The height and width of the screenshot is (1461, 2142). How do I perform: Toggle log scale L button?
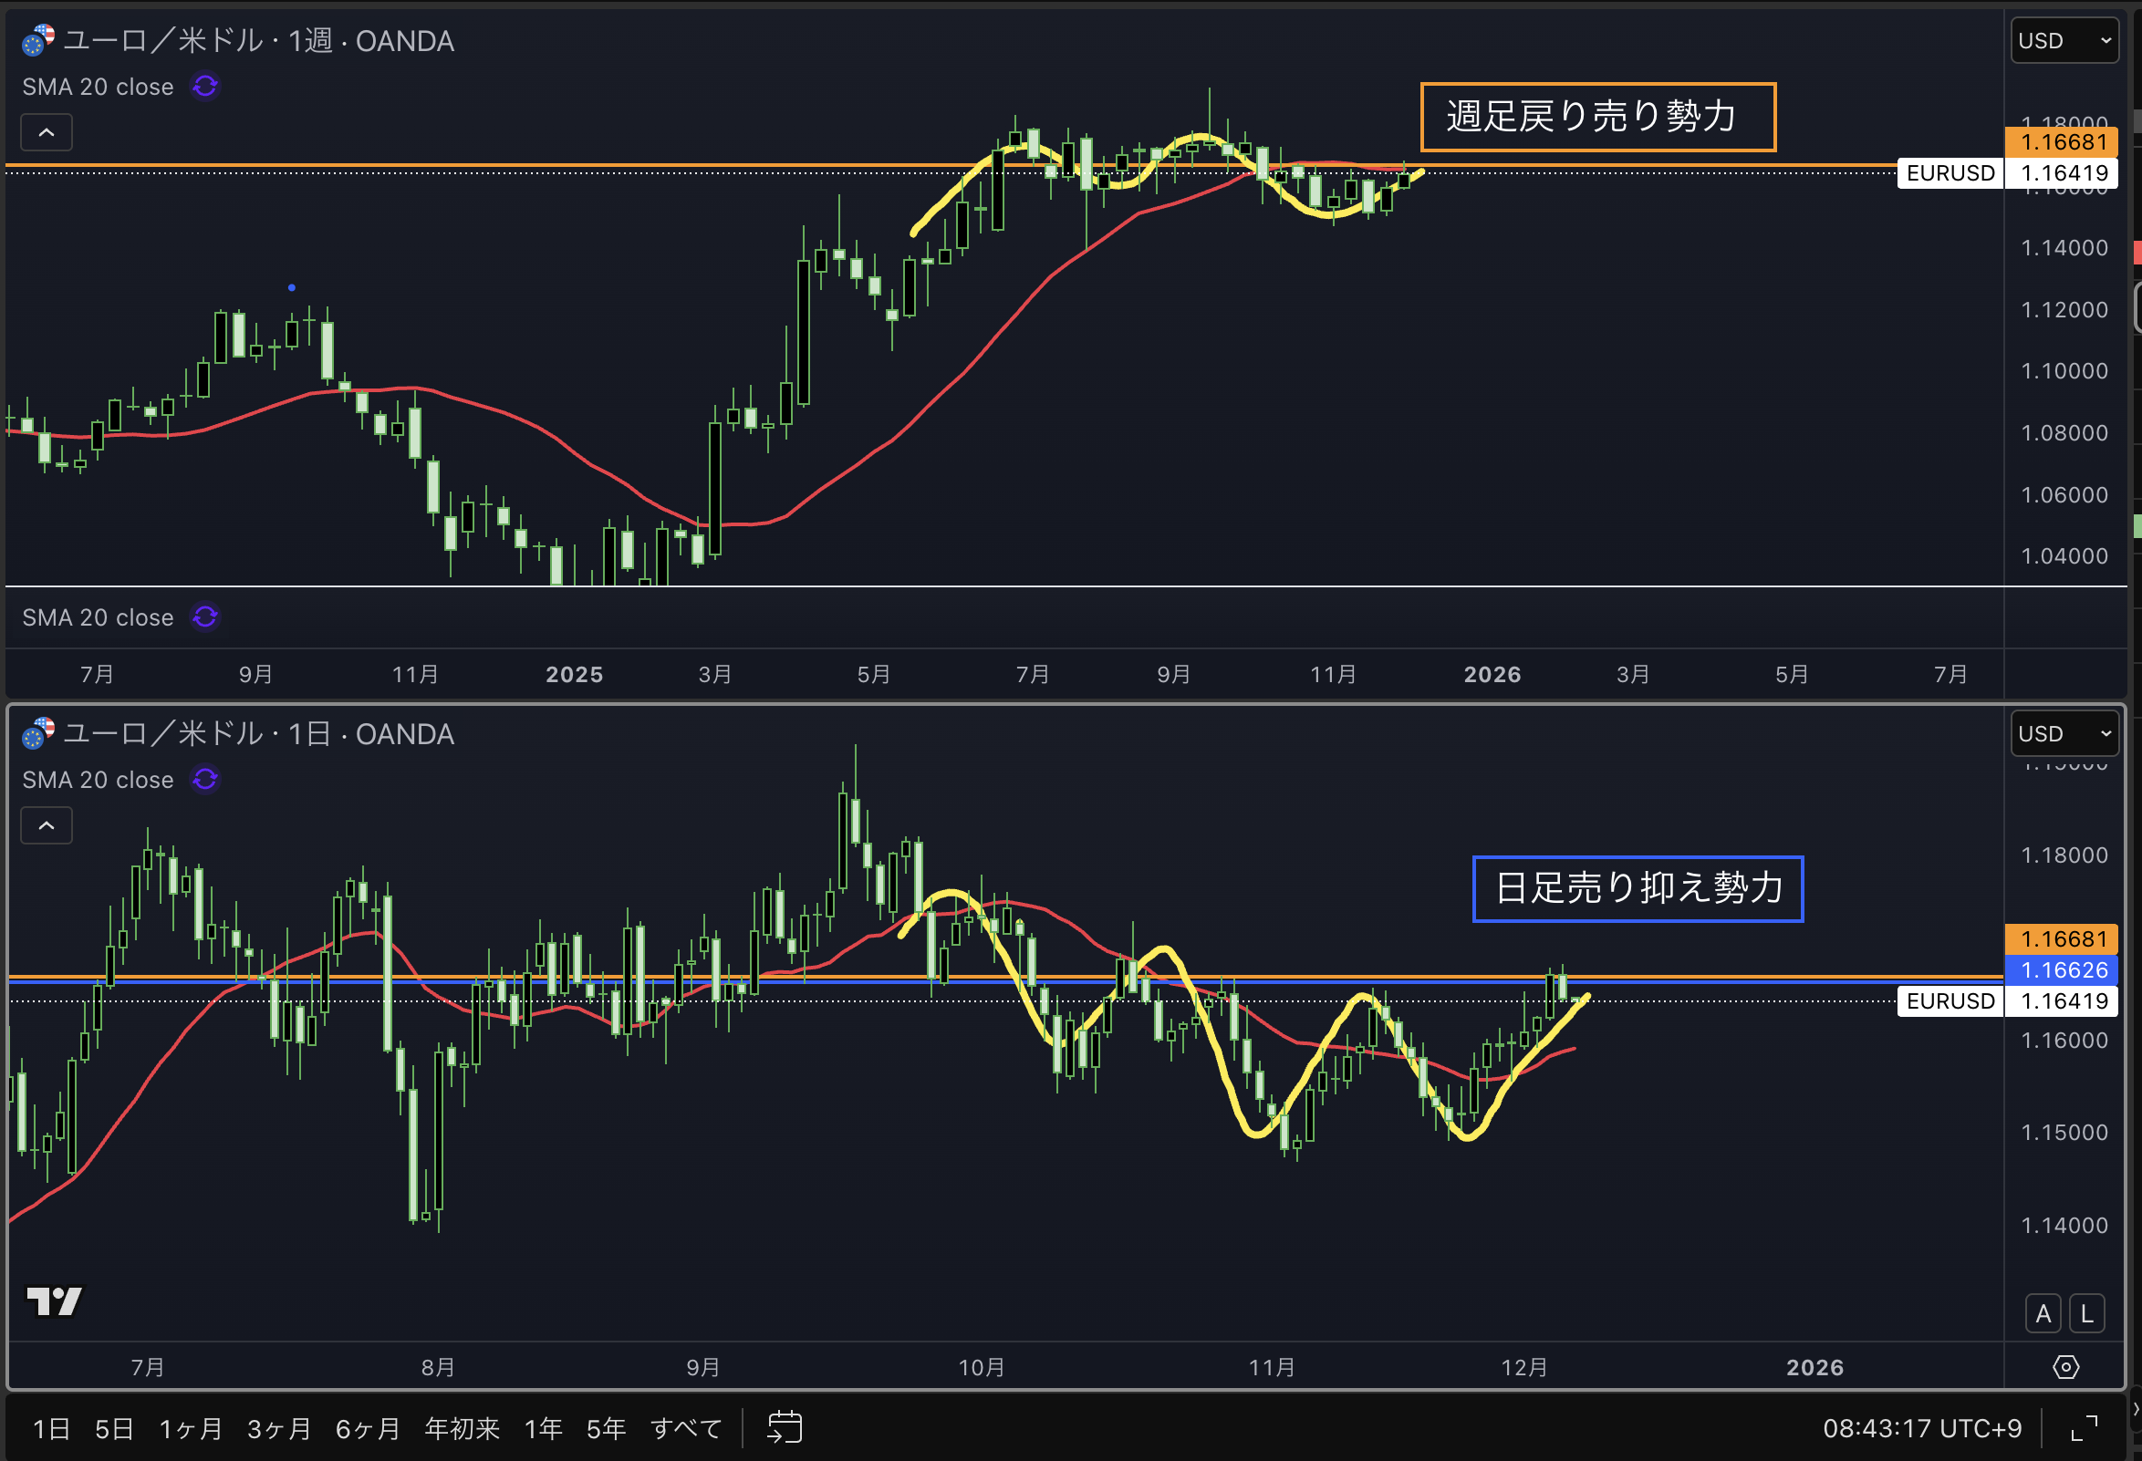(2086, 1313)
